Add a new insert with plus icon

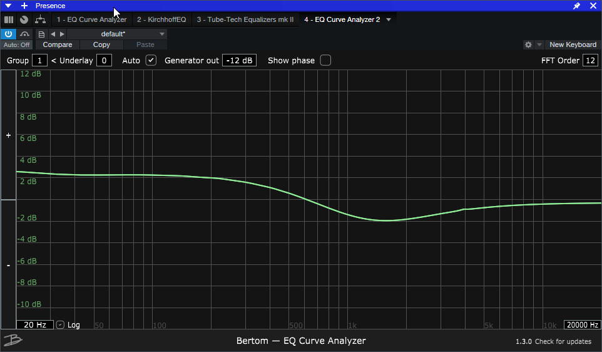[24, 6]
